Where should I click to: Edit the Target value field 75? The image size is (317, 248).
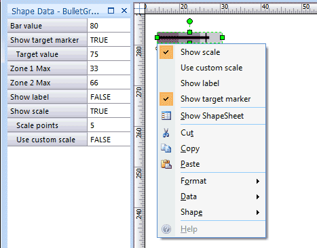pos(109,54)
